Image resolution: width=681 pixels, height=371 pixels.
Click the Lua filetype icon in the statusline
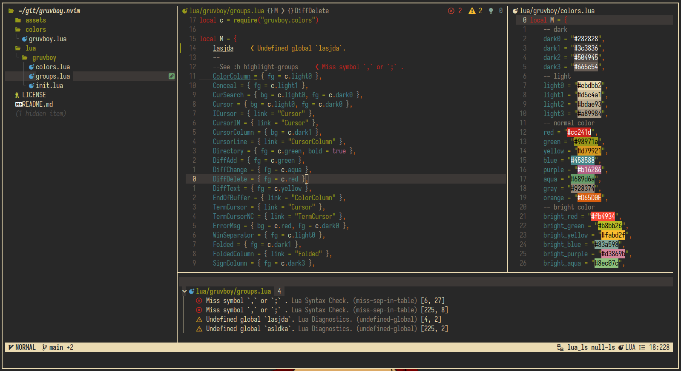(621, 348)
